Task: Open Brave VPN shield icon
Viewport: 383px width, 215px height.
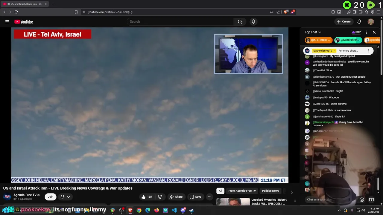Action: click(x=373, y=12)
